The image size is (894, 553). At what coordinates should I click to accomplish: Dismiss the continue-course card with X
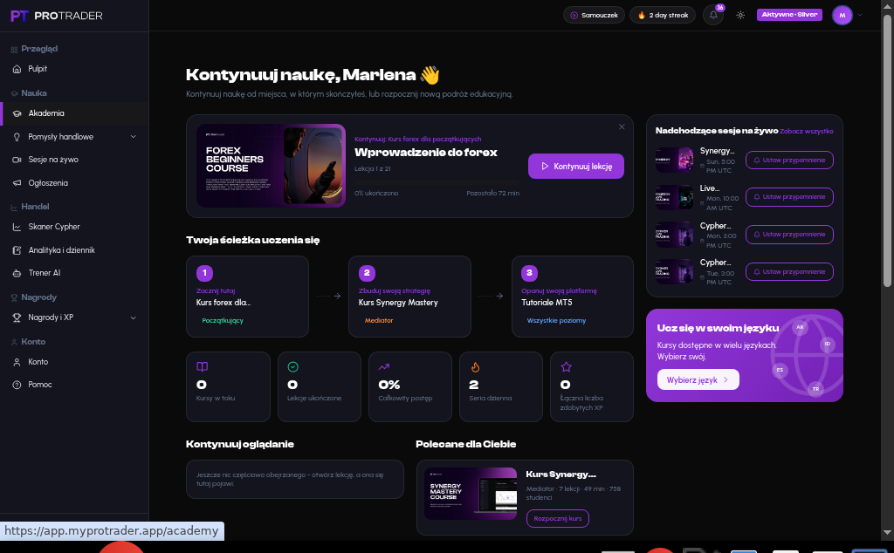pos(622,127)
